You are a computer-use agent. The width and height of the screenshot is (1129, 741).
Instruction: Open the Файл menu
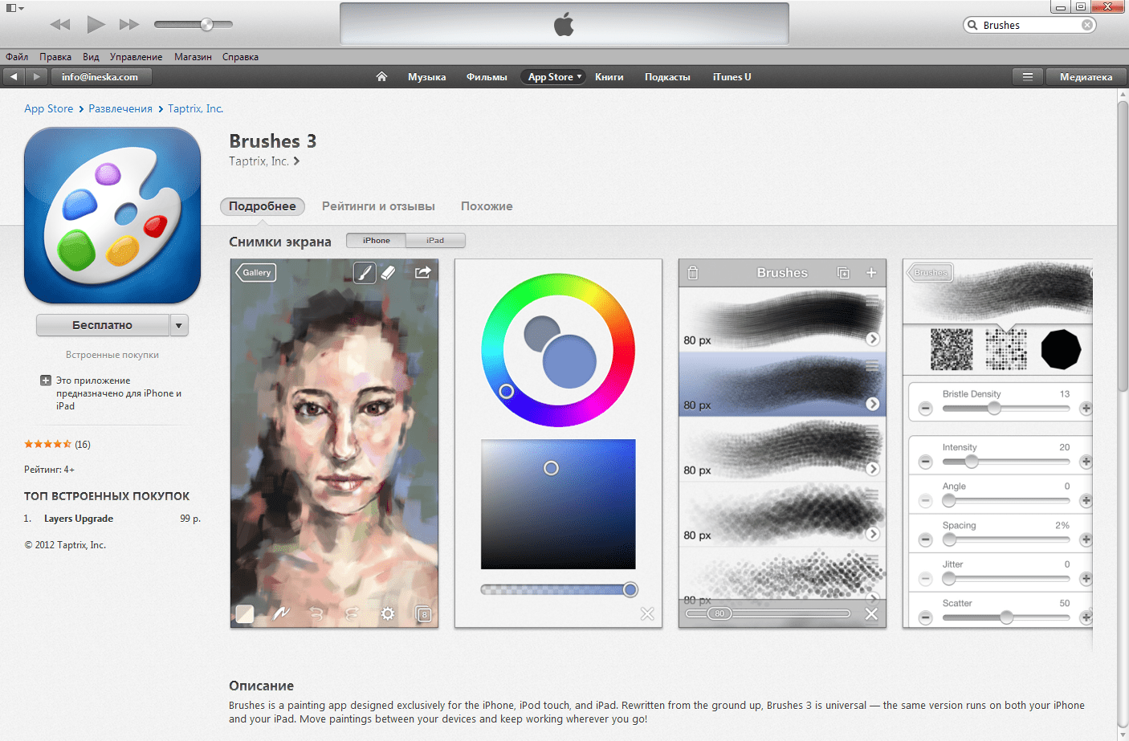pos(17,57)
